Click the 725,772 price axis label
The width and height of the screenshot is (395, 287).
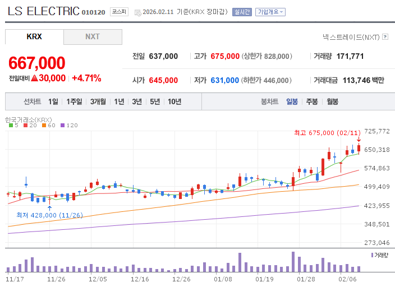377,131
